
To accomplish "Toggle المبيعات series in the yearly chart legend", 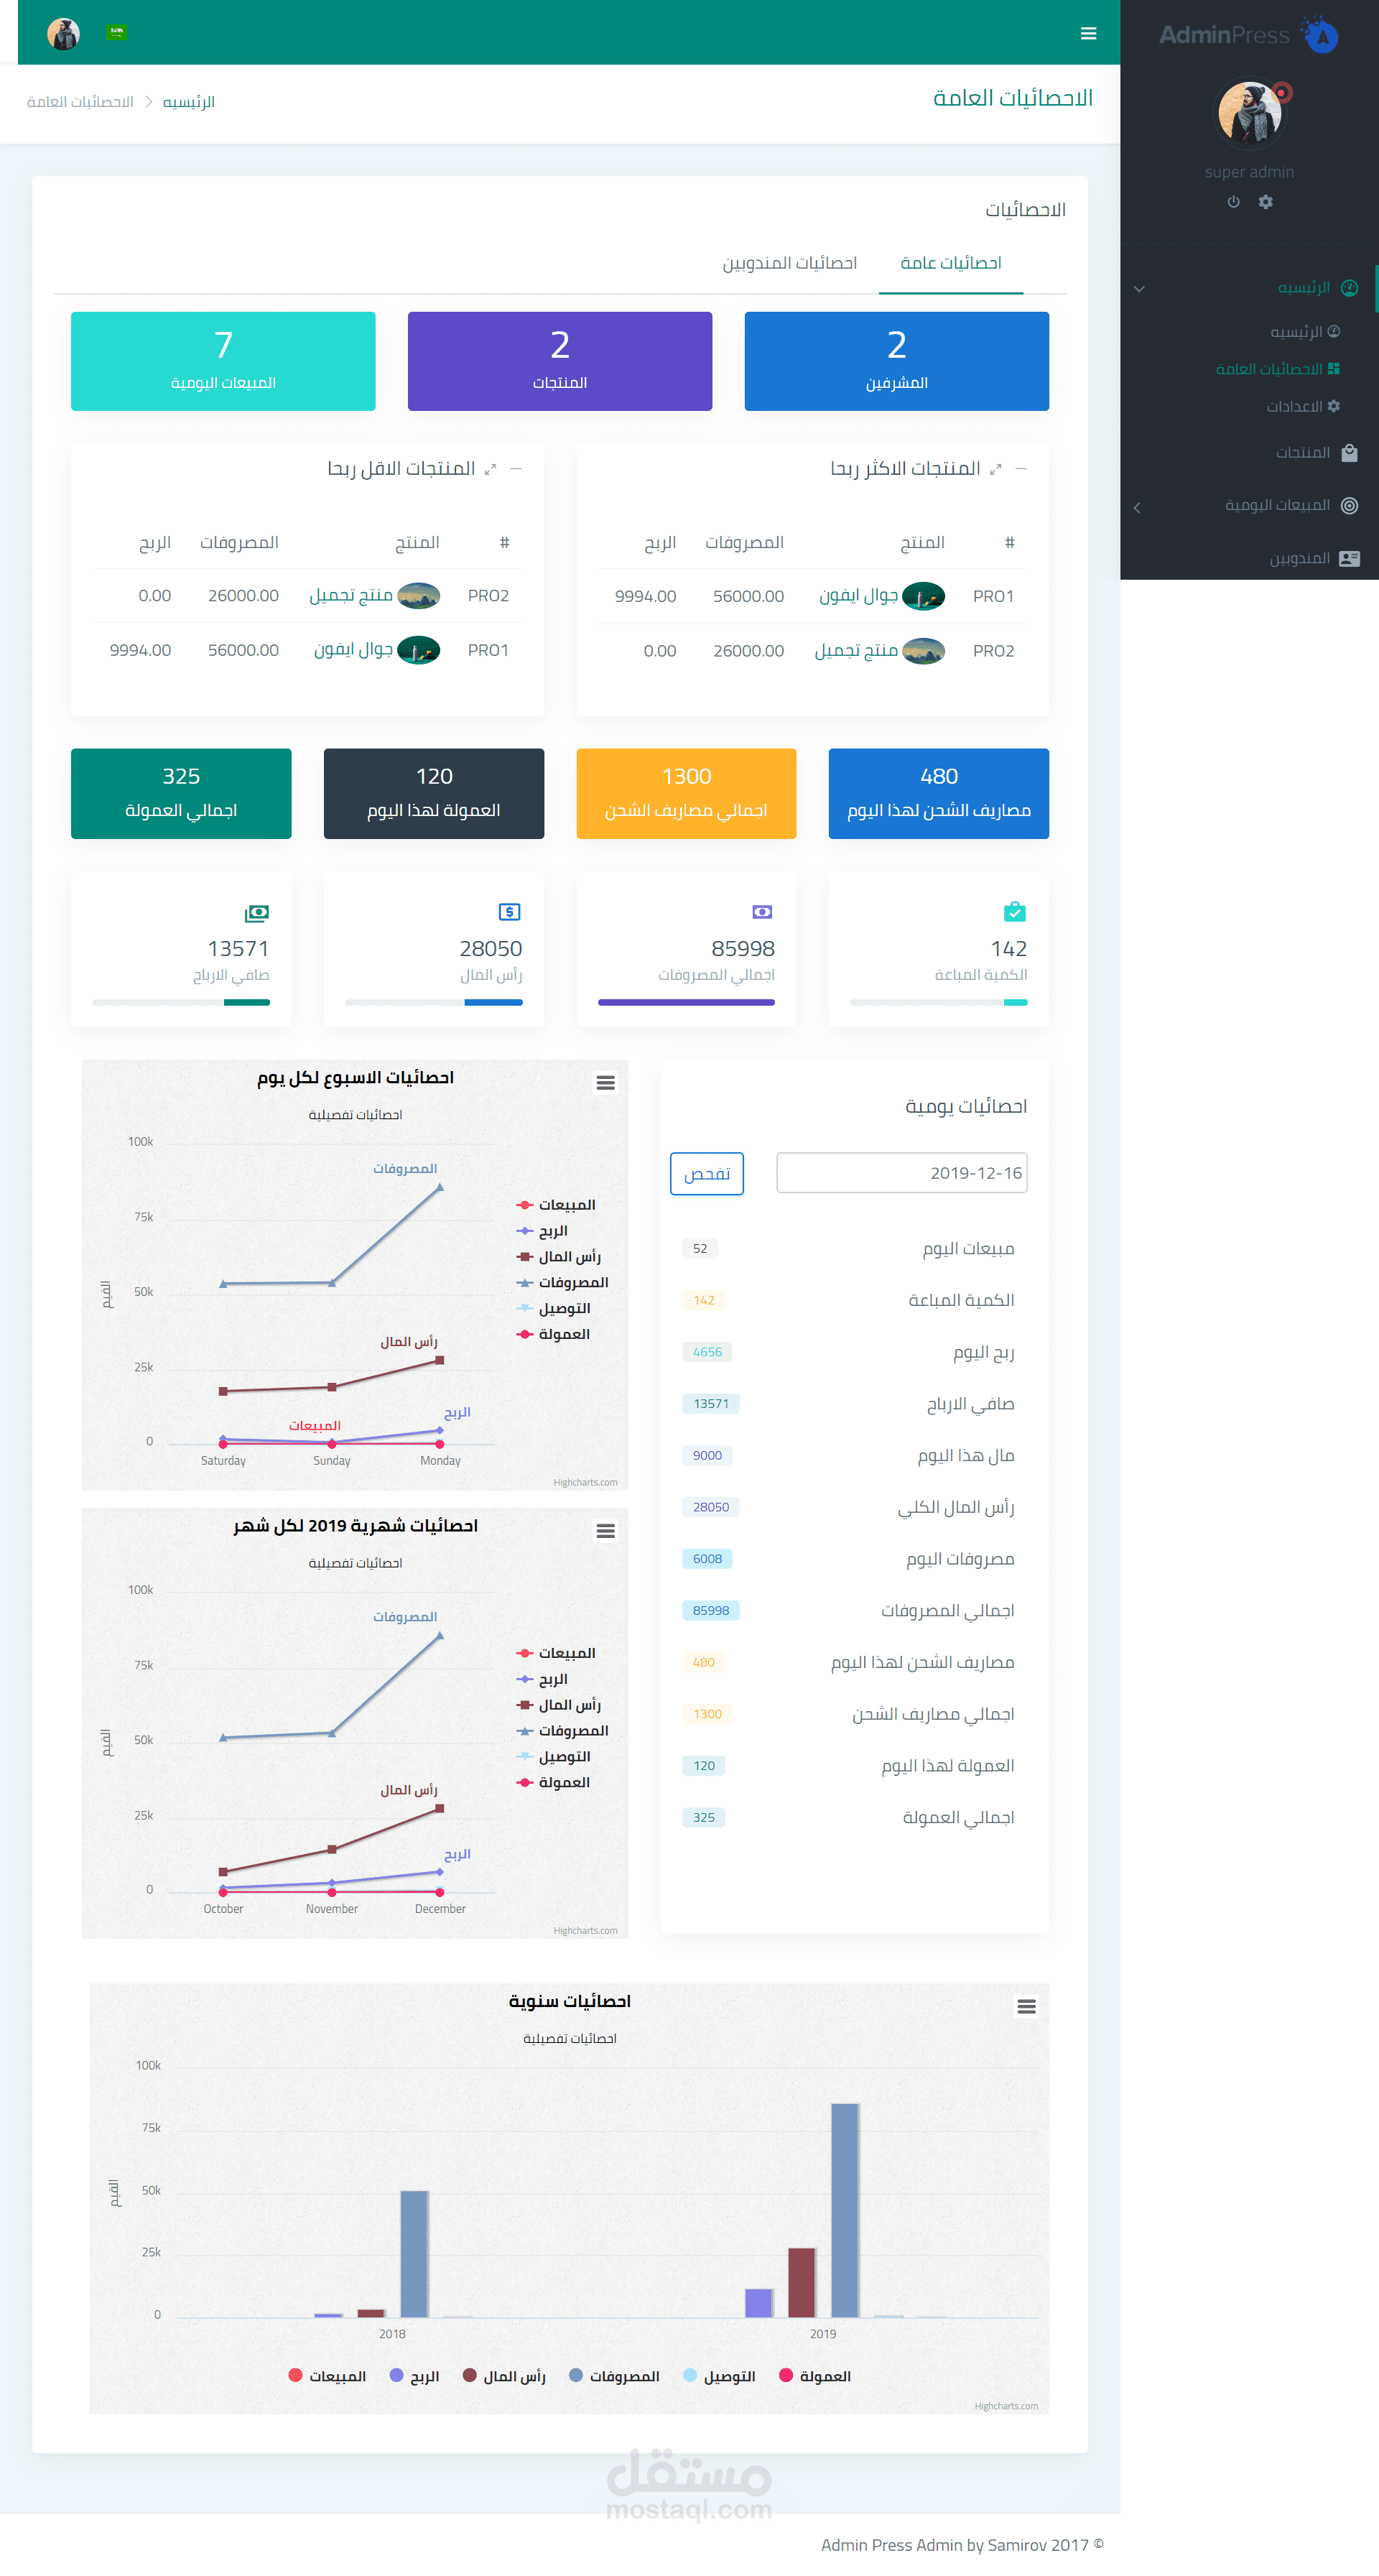I will coord(331,2375).
